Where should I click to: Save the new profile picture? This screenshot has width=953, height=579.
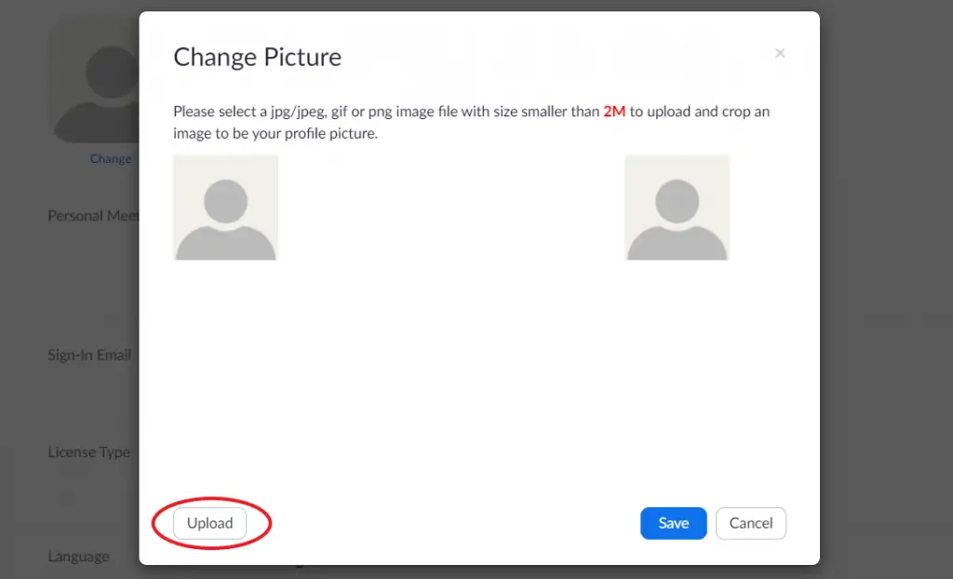coord(673,523)
